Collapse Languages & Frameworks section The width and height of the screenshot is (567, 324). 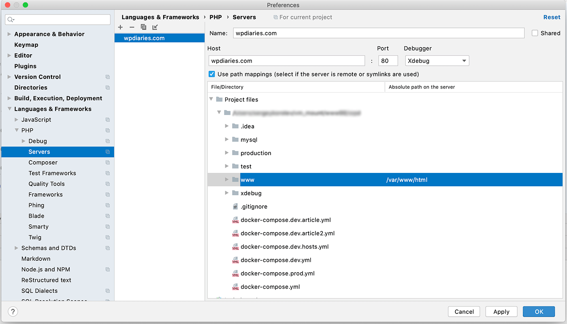point(9,109)
